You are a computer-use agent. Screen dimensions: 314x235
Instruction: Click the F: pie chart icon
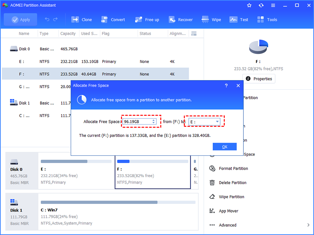[x=258, y=46]
